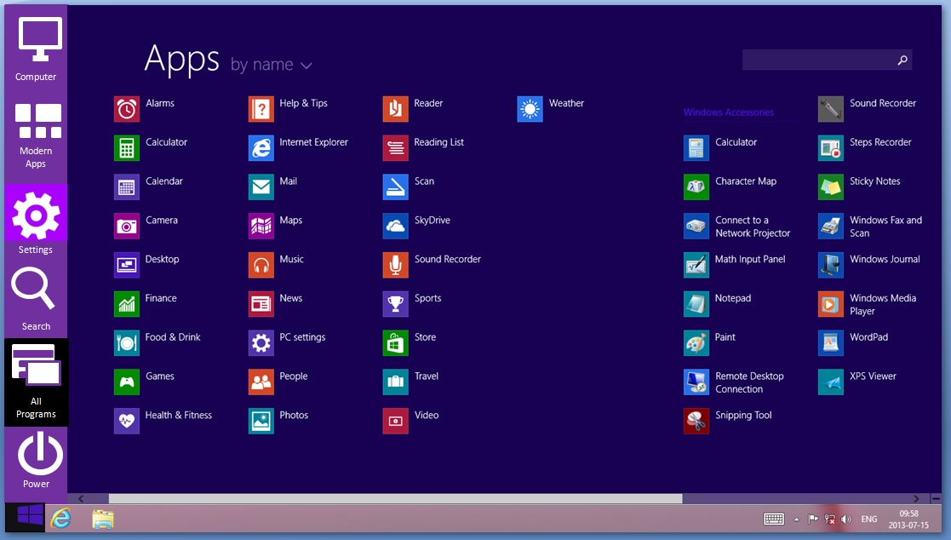Screen dimensions: 951x540
Task: Open the Paint accessory icon
Action: coord(696,343)
